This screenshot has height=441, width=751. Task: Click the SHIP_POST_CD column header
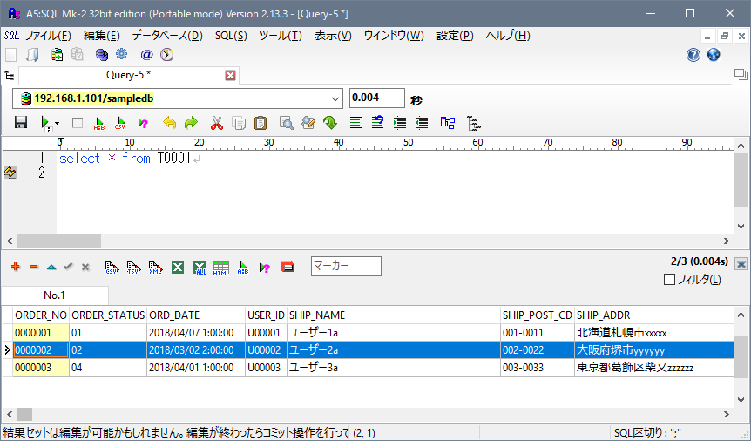[x=538, y=315]
